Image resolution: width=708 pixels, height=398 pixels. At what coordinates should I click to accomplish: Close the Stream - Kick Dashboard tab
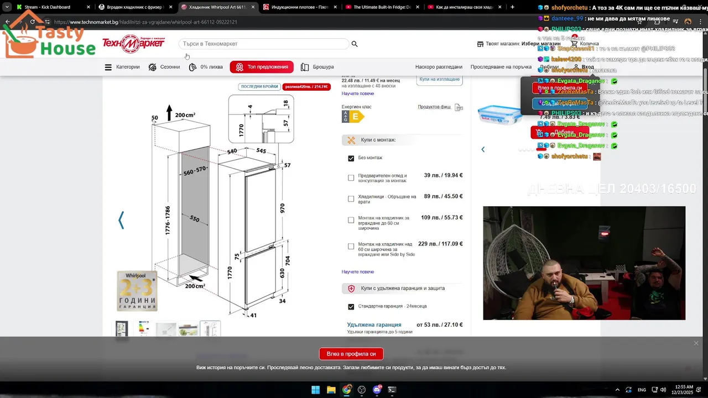point(88,7)
